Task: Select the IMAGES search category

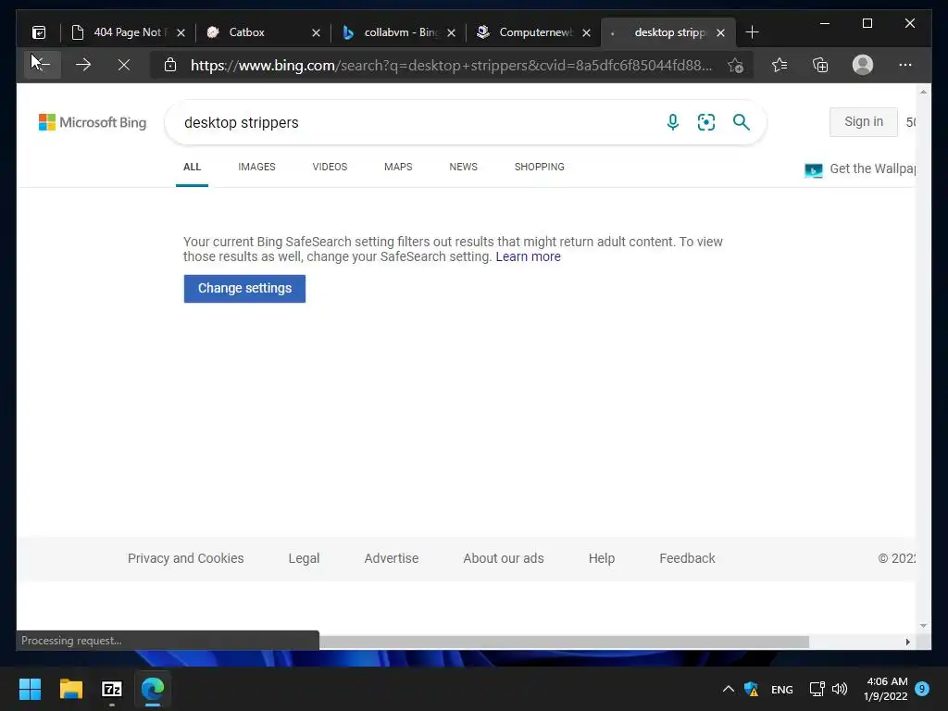Action: tap(256, 167)
